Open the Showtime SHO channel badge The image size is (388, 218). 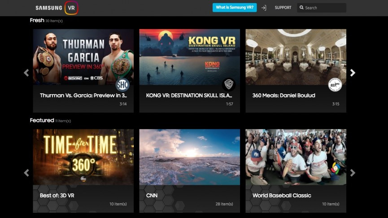[x=122, y=85]
